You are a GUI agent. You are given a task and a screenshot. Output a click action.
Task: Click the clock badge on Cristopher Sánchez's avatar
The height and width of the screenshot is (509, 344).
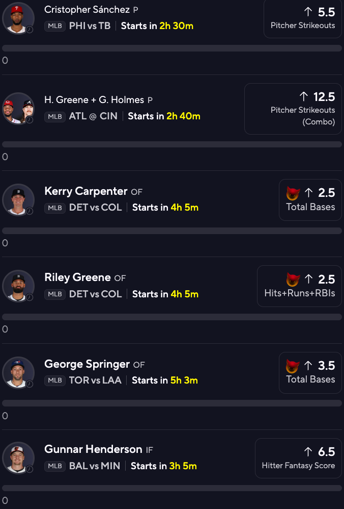30,30
